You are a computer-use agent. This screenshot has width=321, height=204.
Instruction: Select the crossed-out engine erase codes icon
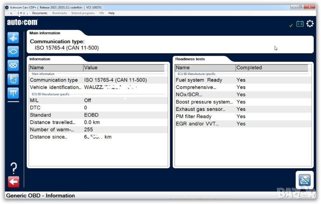pyautogui.click(x=13, y=65)
